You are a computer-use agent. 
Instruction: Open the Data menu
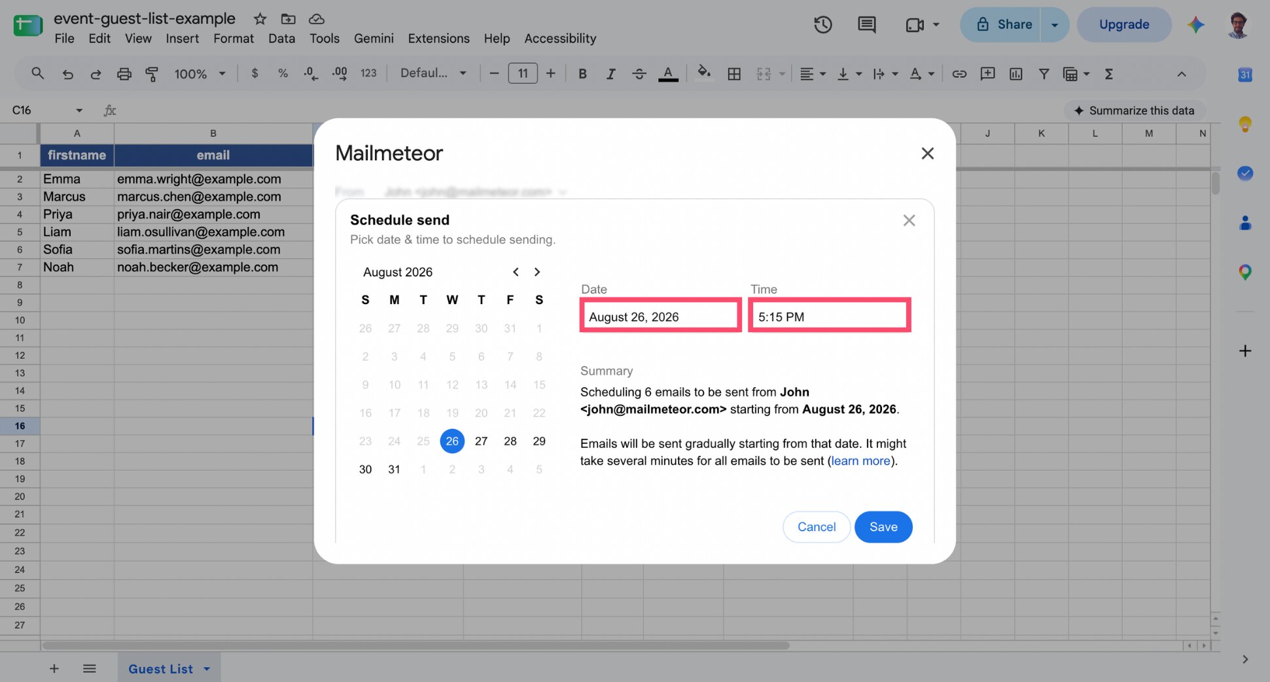click(x=281, y=39)
